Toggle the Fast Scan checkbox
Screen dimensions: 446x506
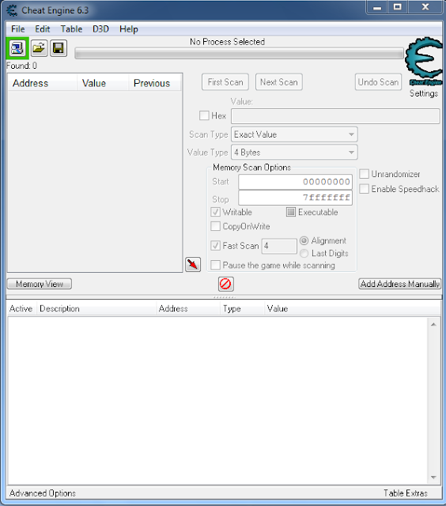tap(215, 246)
